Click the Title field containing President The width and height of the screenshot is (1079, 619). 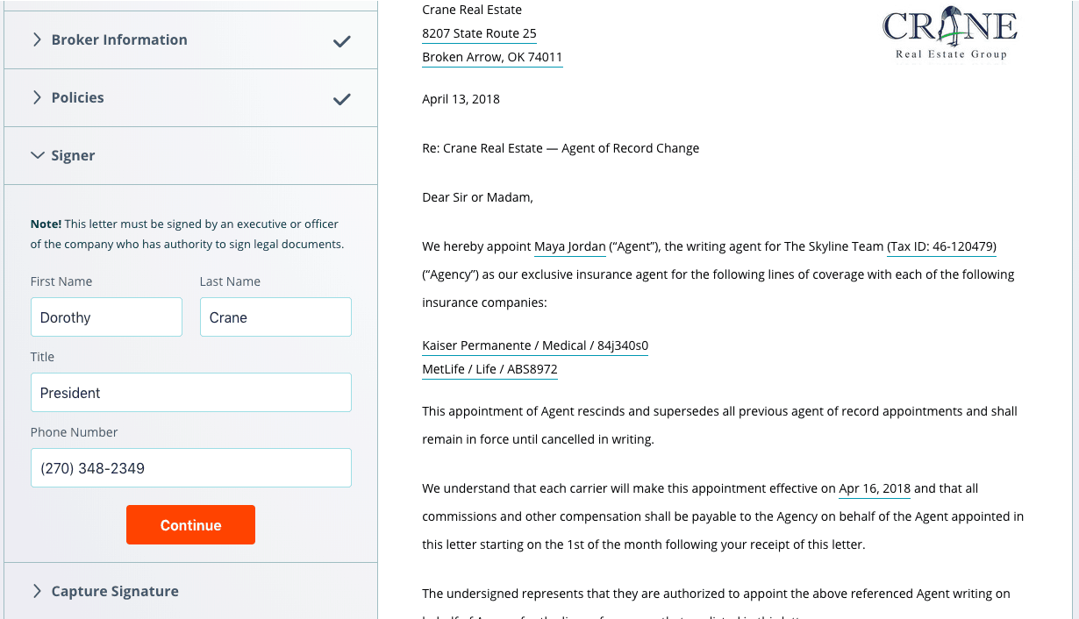pos(190,392)
